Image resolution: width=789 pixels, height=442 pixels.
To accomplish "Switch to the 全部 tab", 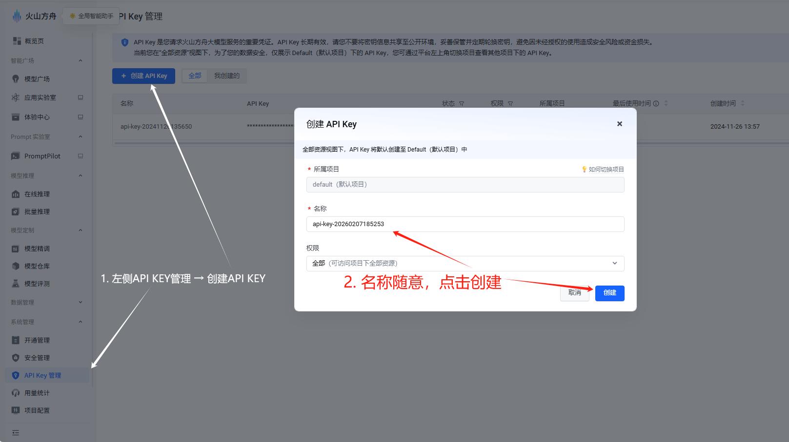I will pos(195,76).
